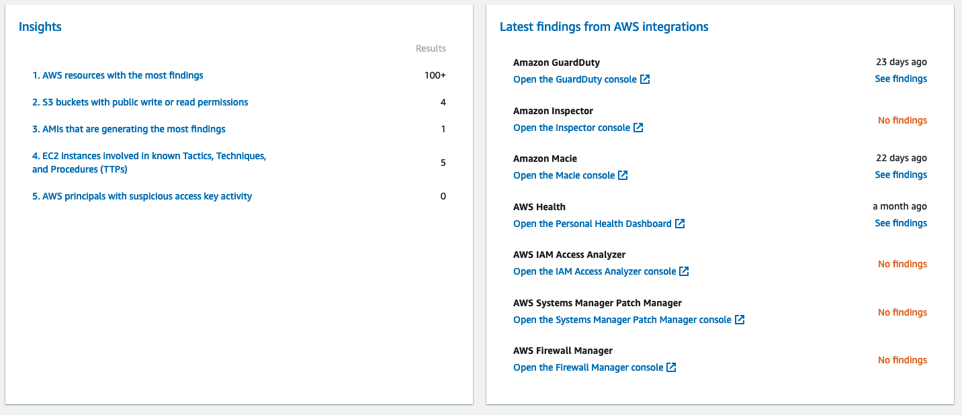The image size is (962, 415).
Task: Open the Macie console link
Action: point(564,175)
